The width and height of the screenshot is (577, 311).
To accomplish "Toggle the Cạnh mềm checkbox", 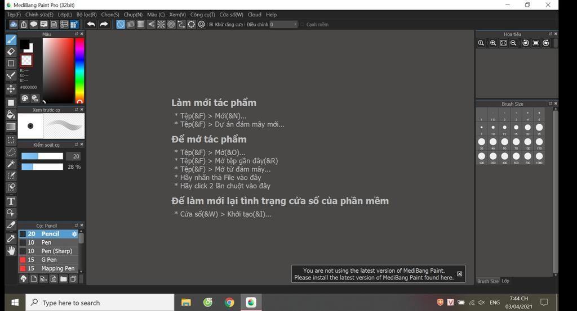I will coord(303,25).
